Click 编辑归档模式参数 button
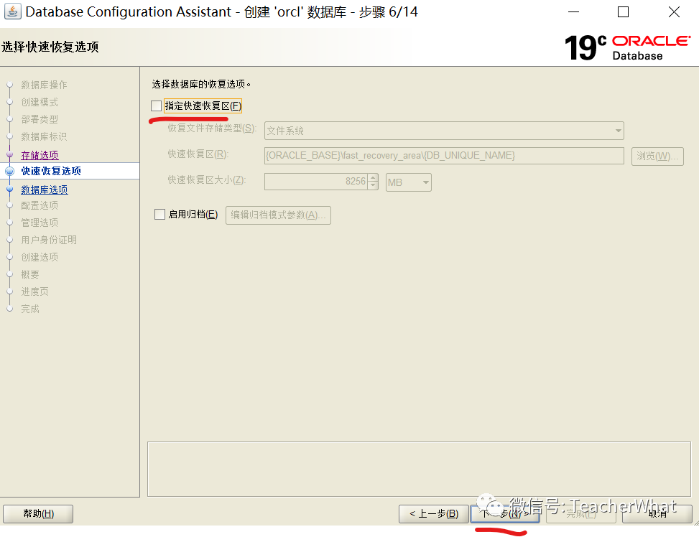Screen dimensions: 699x537 pyautogui.click(x=278, y=215)
